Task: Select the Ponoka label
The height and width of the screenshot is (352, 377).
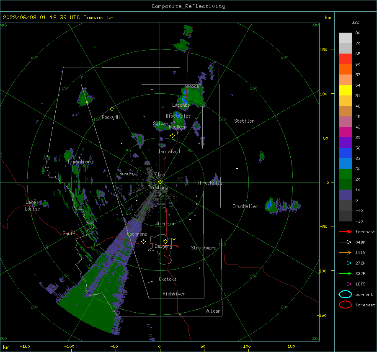Action: pos(191,86)
